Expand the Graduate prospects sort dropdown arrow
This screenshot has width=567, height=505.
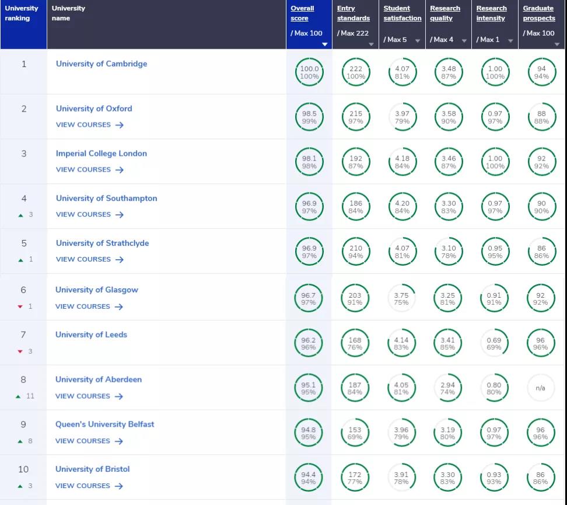click(x=557, y=44)
